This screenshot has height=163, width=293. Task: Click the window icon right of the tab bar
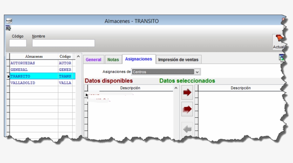click(282, 58)
